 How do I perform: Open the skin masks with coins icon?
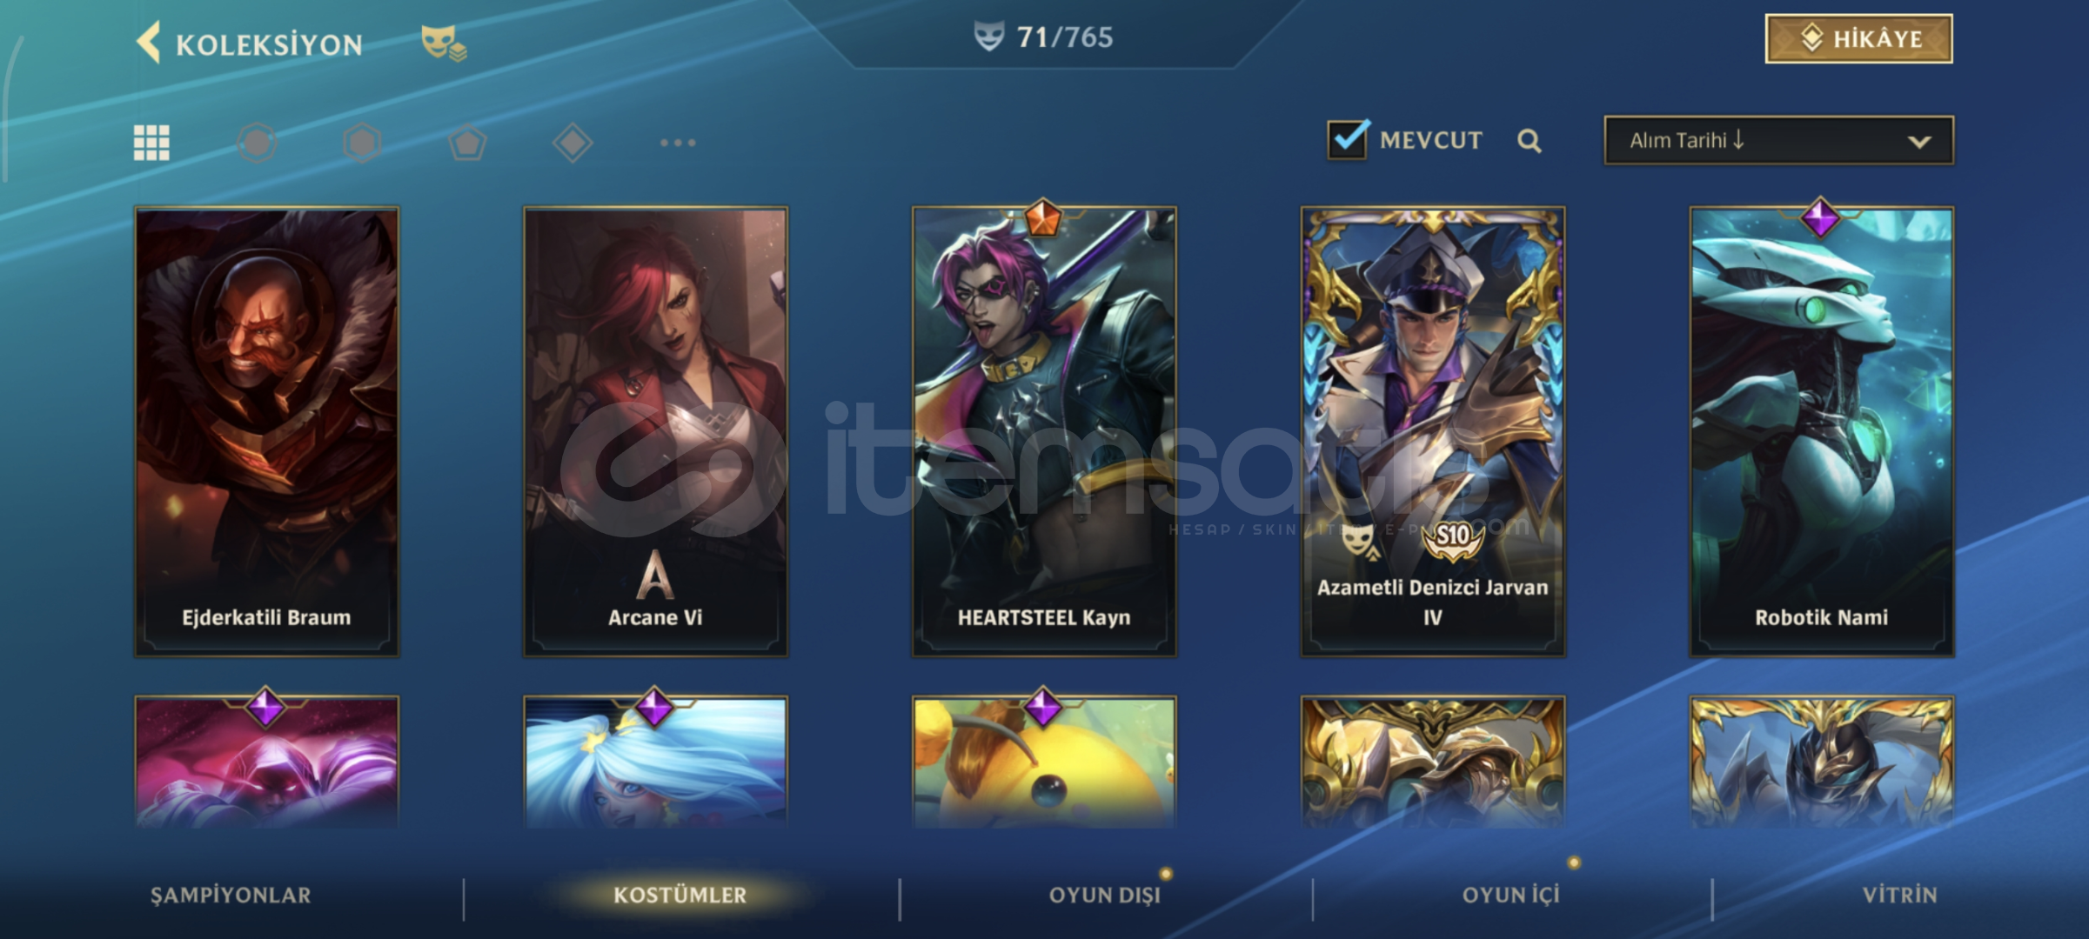click(444, 43)
